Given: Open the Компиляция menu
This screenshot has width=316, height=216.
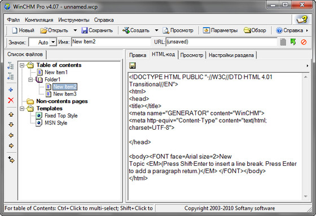Looking at the screenshot, I should click(39, 20).
